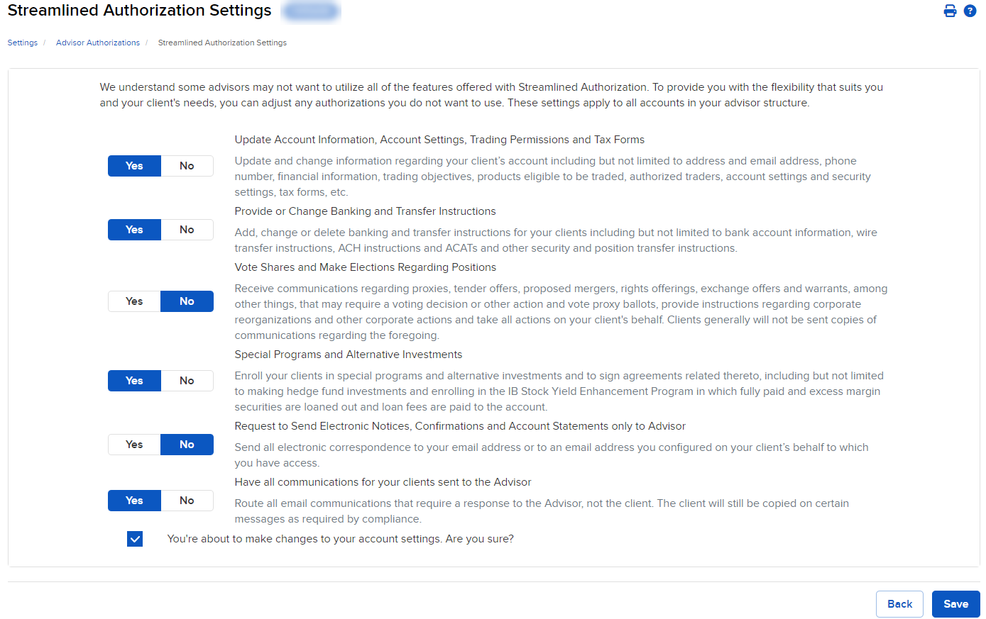Enable sending electronic notices only to Advisor
Image resolution: width=986 pixels, height=619 pixels.
coord(134,444)
